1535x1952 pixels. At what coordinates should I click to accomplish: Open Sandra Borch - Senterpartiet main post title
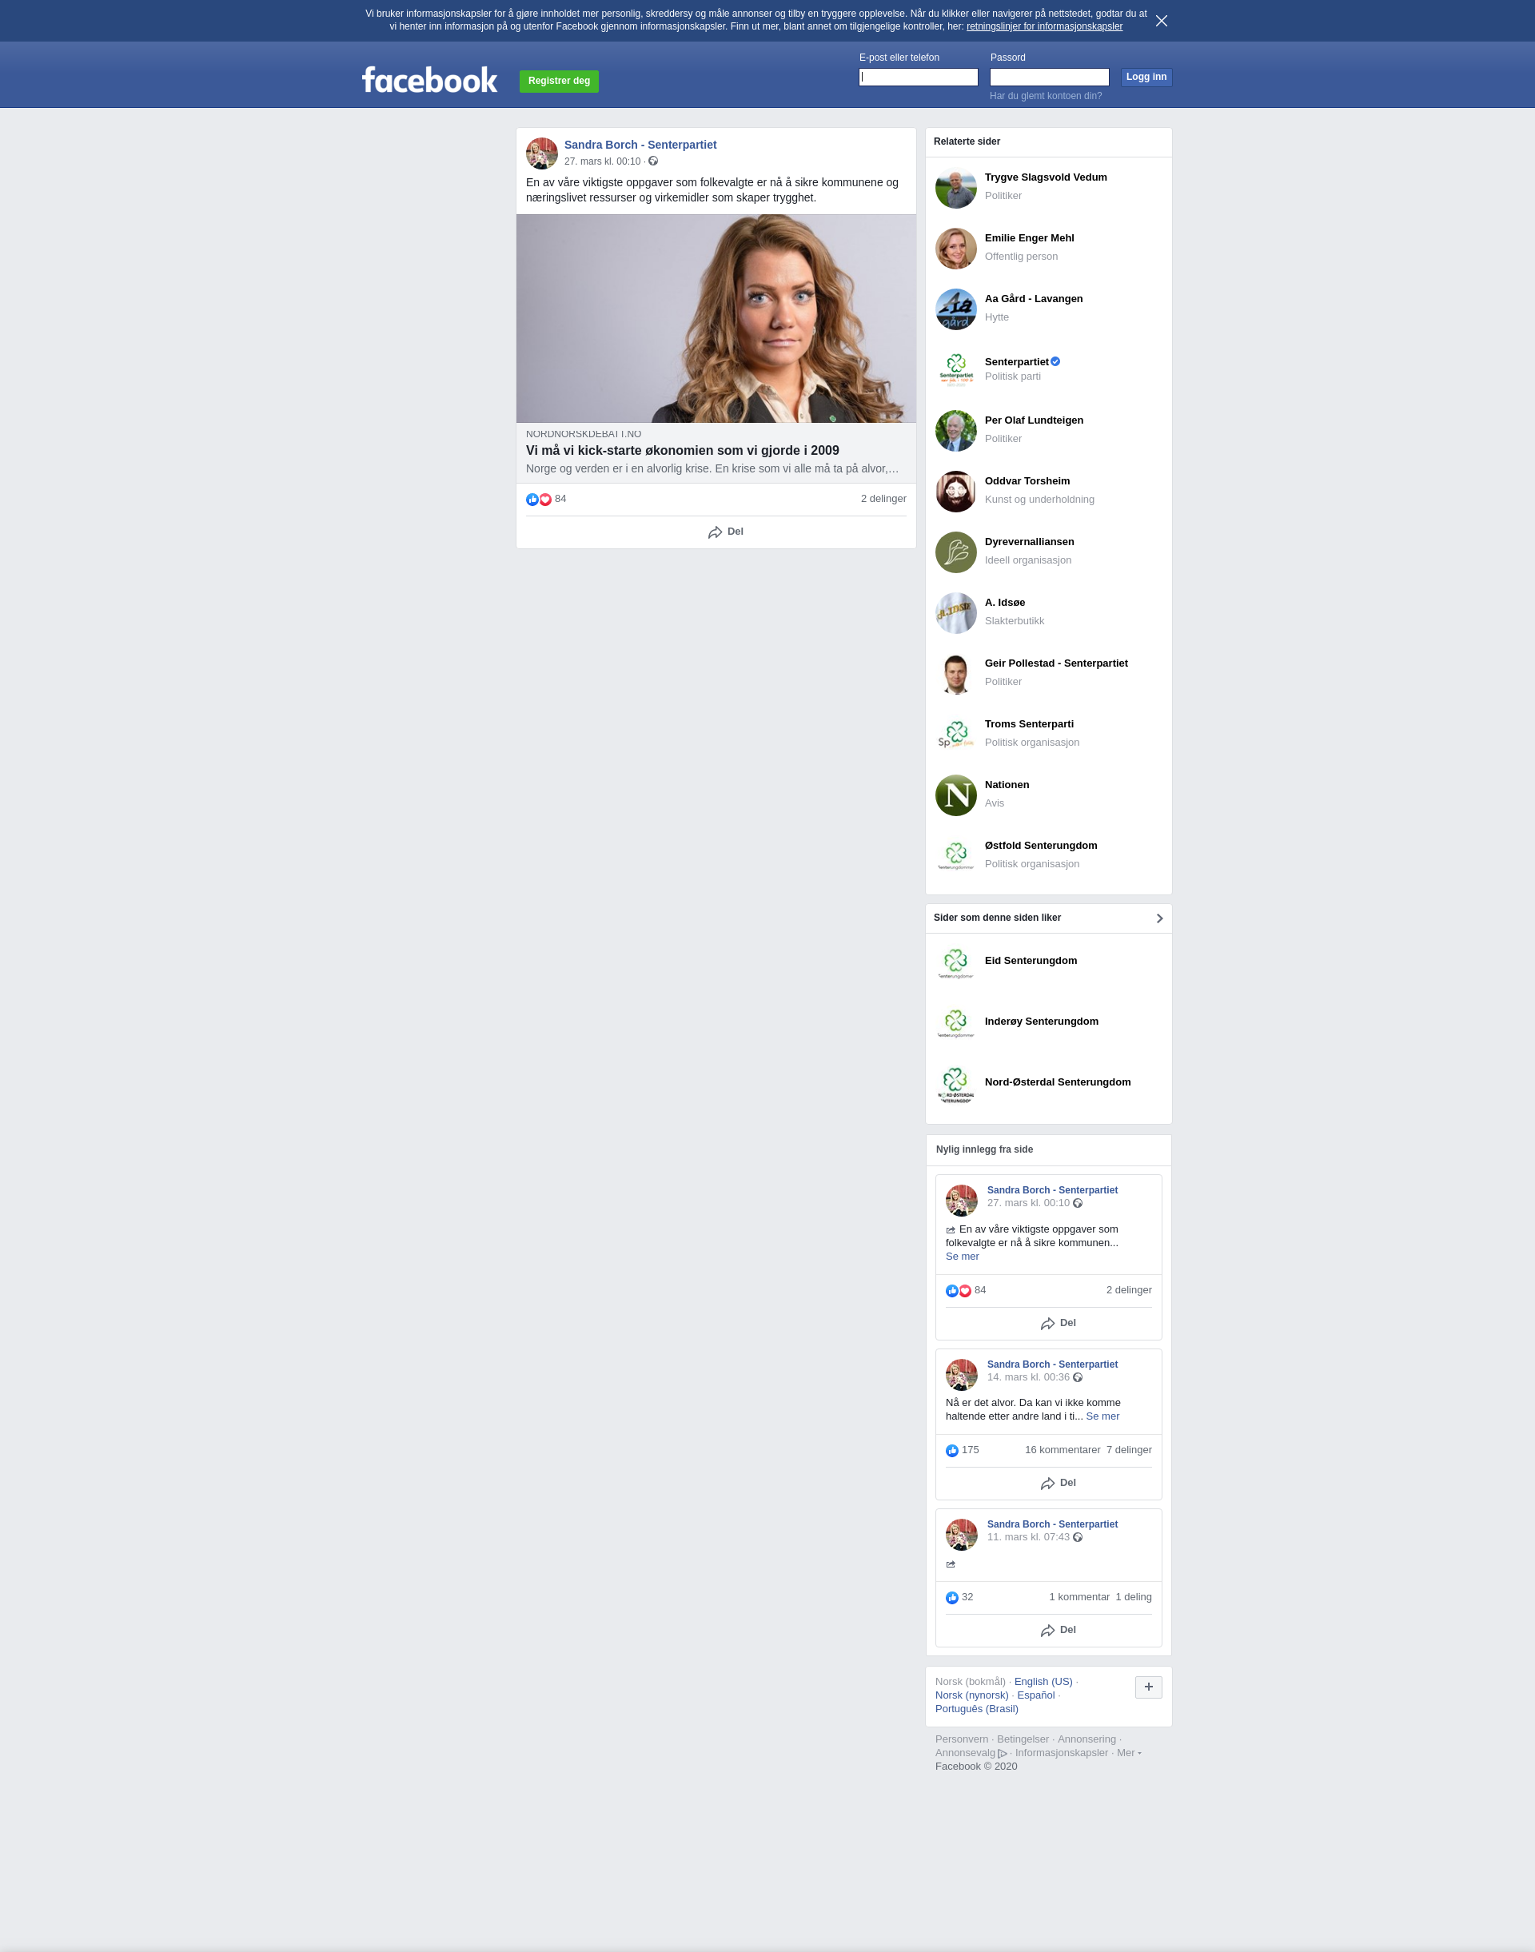640,145
